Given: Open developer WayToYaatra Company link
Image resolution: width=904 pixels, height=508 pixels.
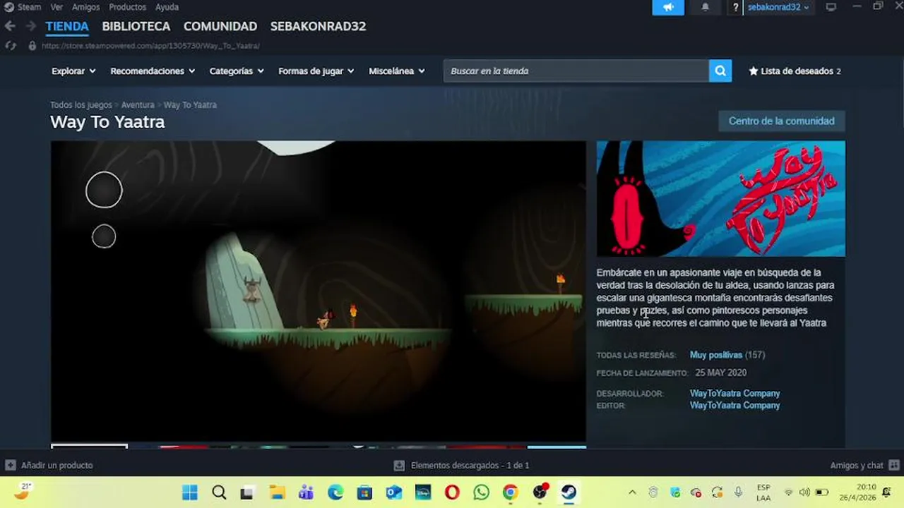Looking at the screenshot, I should 734,393.
